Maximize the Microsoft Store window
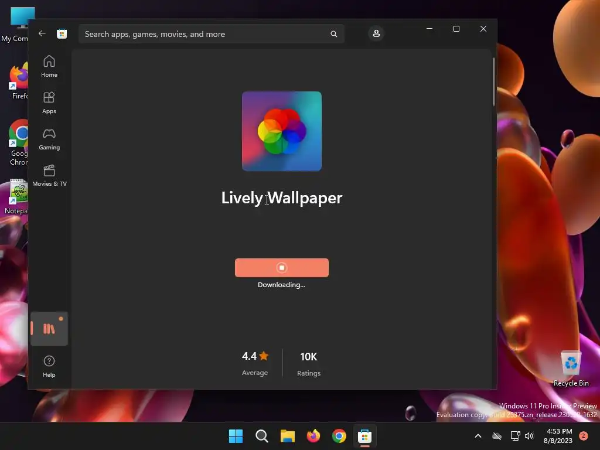The width and height of the screenshot is (600, 450). point(456,29)
